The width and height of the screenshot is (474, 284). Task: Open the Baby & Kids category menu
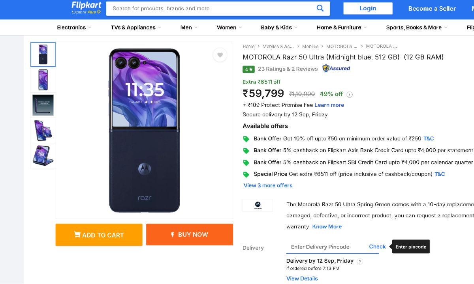pos(279,28)
